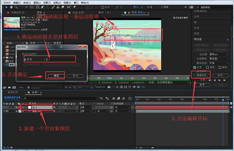Select the Hand tool

11,7
